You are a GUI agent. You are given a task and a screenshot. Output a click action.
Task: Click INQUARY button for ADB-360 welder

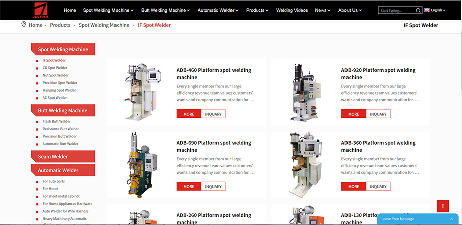(x=378, y=186)
